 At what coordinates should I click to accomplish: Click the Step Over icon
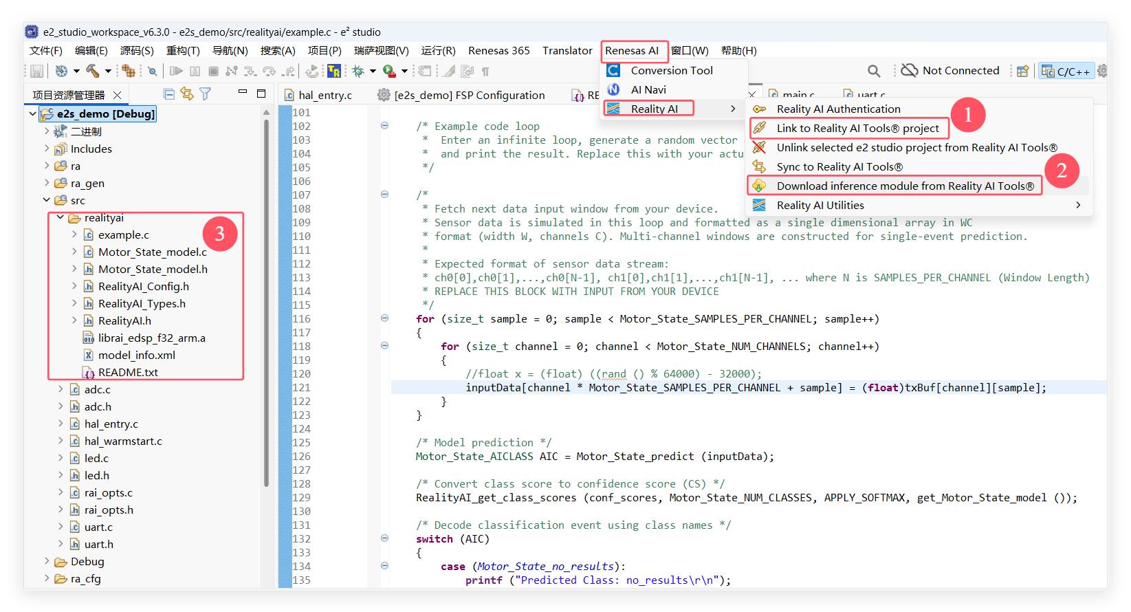point(269,71)
